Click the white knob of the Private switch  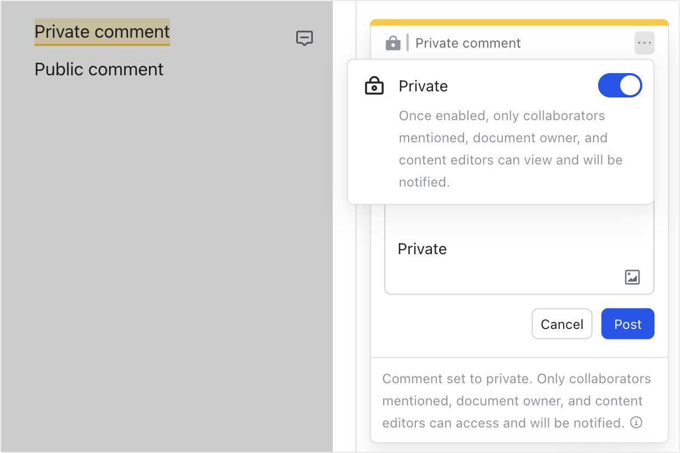(x=630, y=85)
